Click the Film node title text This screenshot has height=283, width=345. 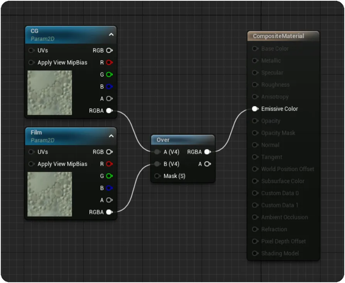(36, 132)
